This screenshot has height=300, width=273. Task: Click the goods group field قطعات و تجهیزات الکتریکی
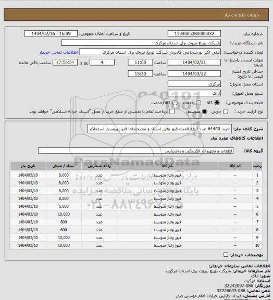tap(135, 151)
